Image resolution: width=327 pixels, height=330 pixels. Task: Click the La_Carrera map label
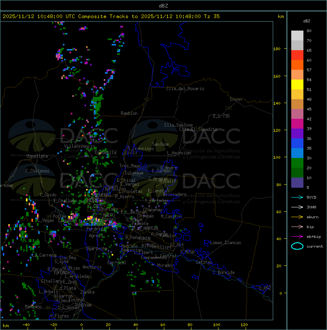44,255
